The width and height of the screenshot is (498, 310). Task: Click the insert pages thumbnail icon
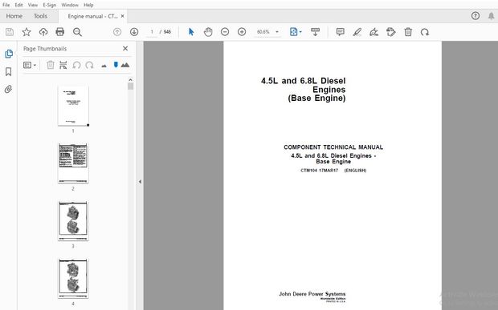63,65
